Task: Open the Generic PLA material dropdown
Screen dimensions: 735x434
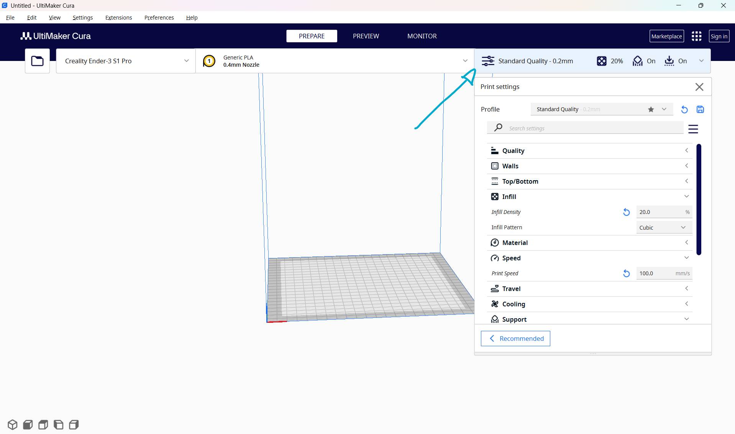Action: [x=335, y=61]
